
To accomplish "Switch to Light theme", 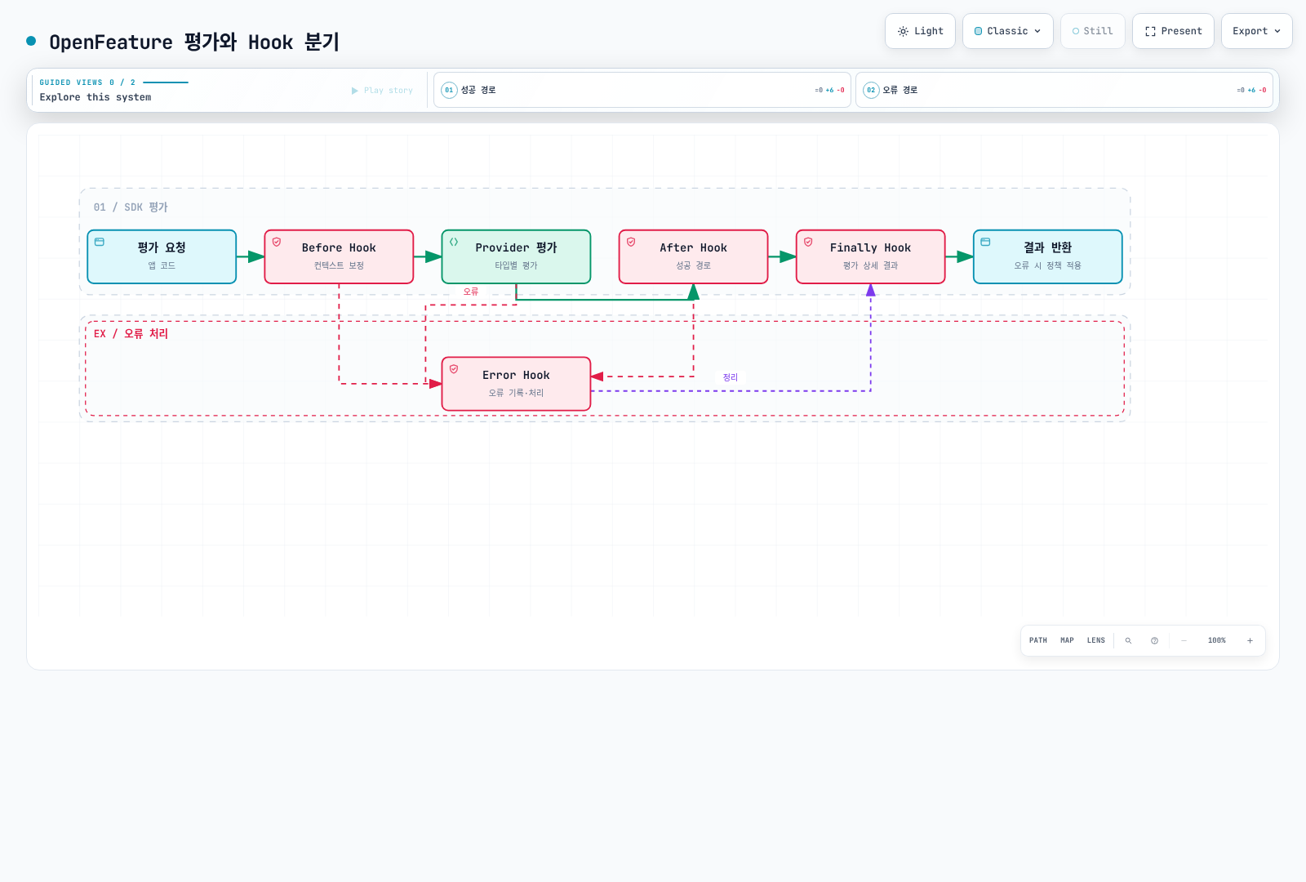I will pos(920,31).
